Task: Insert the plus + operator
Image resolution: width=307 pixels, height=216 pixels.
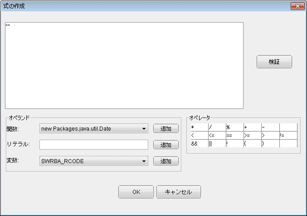Action: [253, 127]
